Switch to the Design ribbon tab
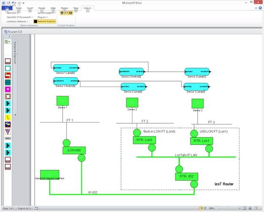The height and width of the screenshot is (212, 264). pos(41,8)
